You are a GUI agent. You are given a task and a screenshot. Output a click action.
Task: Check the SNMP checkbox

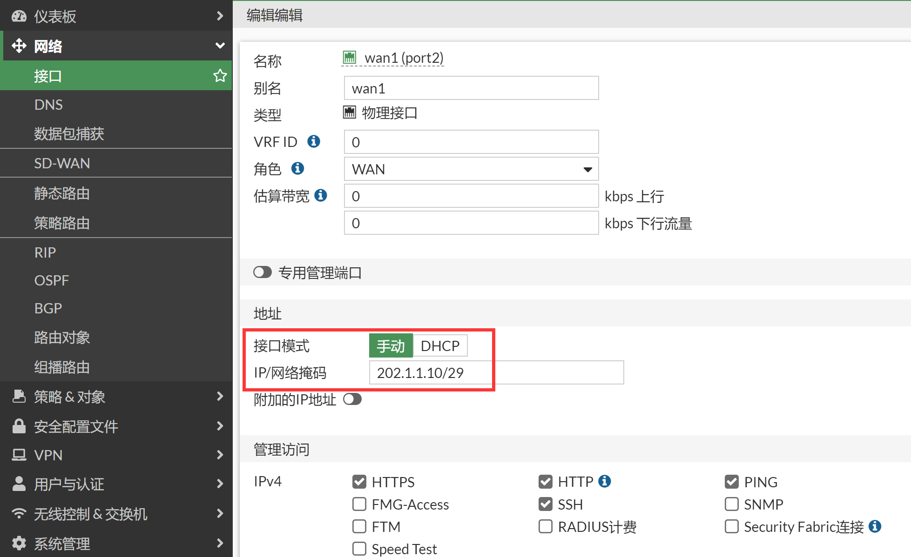click(731, 504)
